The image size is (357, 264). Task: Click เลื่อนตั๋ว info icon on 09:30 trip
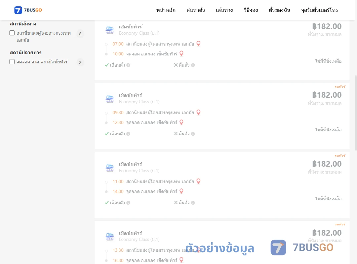click(x=128, y=134)
